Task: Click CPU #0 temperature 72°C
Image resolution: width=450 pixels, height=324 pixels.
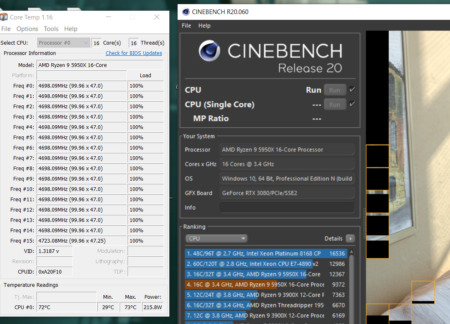Action: point(67,307)
